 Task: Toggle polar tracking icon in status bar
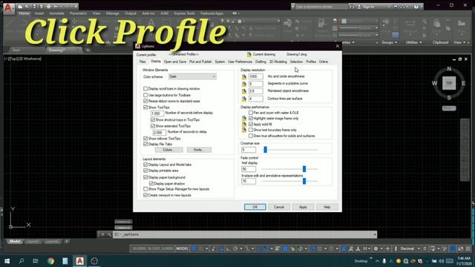[x=235, y=248]
